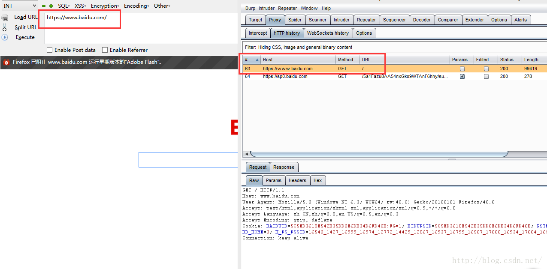Open the WebSockets history sub-tab

tap(328, 33)
